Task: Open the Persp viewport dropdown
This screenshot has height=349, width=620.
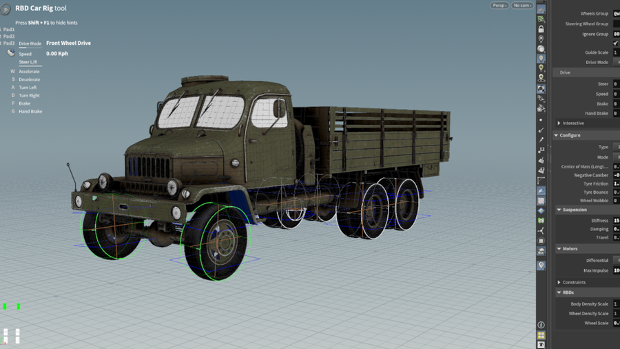Action: click(x=499, y=6)
